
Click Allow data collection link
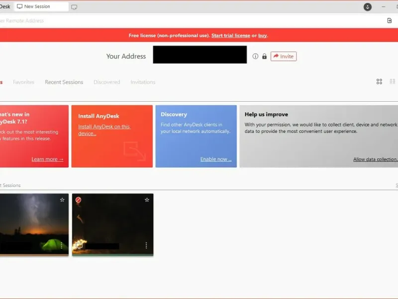pyautogui.click(x=376, y=159)
